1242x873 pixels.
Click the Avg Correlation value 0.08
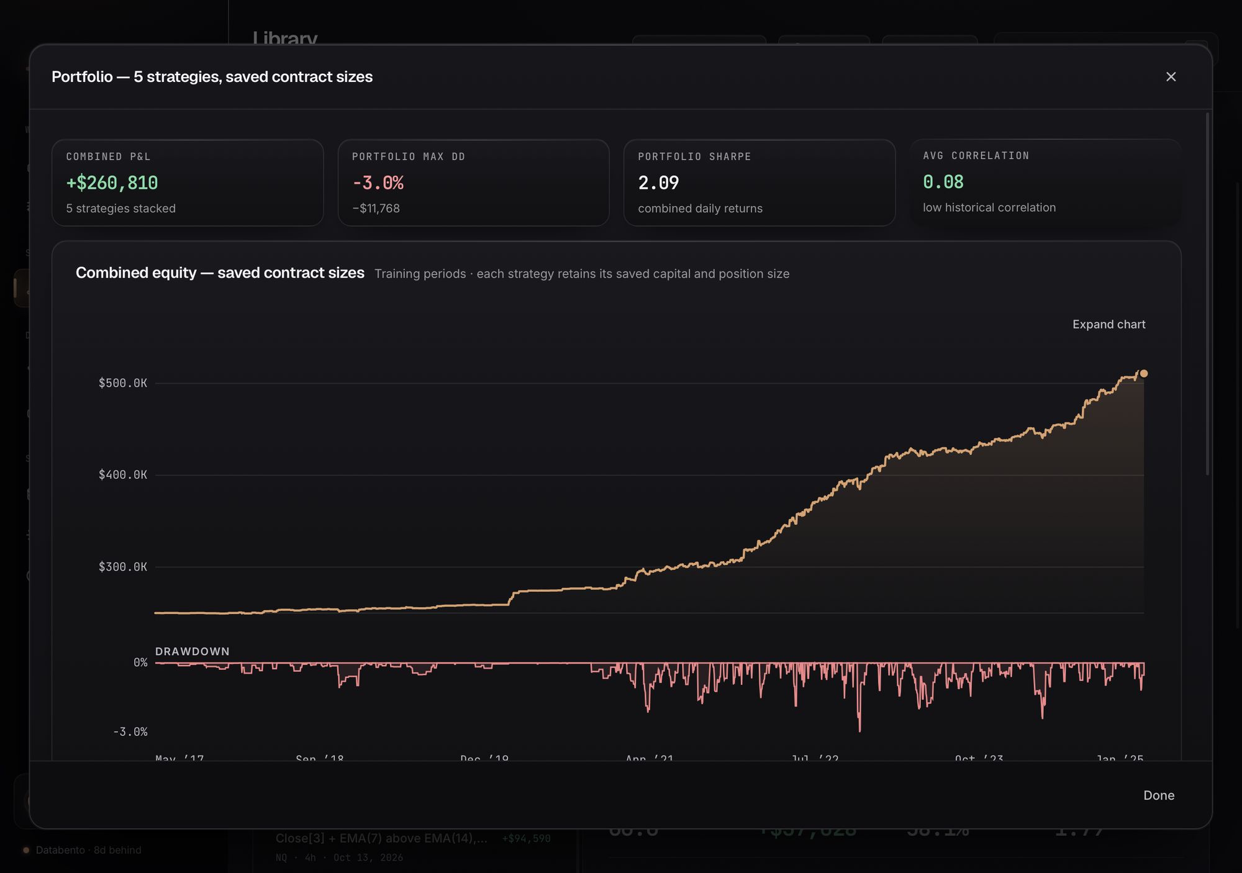943,181
